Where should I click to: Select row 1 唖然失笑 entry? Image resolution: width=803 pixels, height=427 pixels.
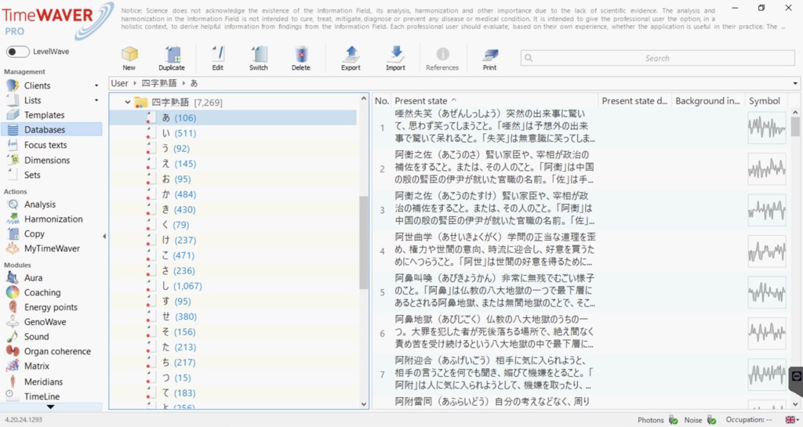(580, 126)
